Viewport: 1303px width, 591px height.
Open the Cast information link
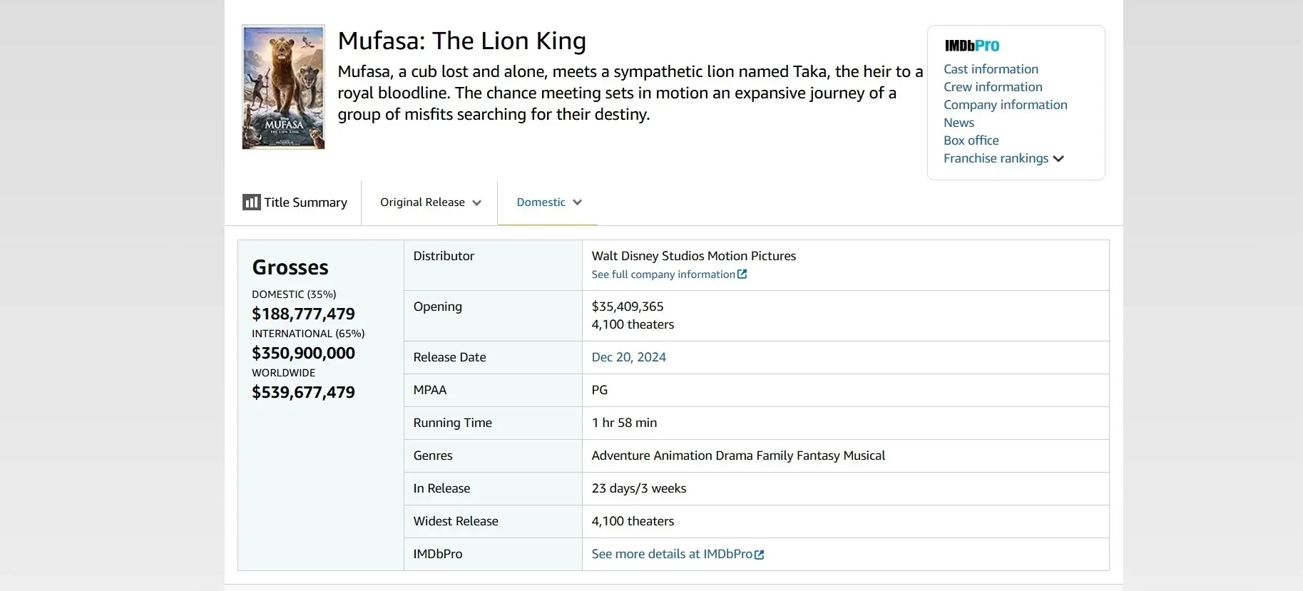point(991,69)
